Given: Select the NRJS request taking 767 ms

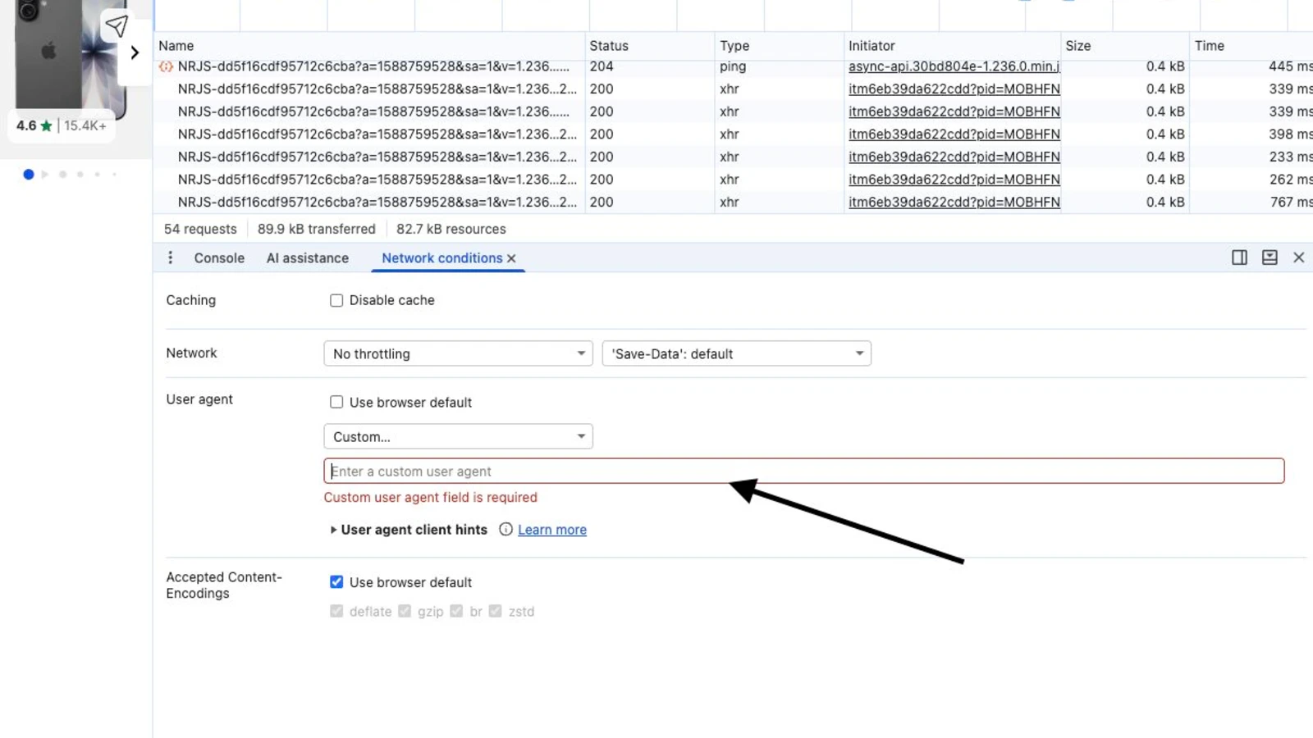Looking at the screenshot, I should click(x=733, y=202).
